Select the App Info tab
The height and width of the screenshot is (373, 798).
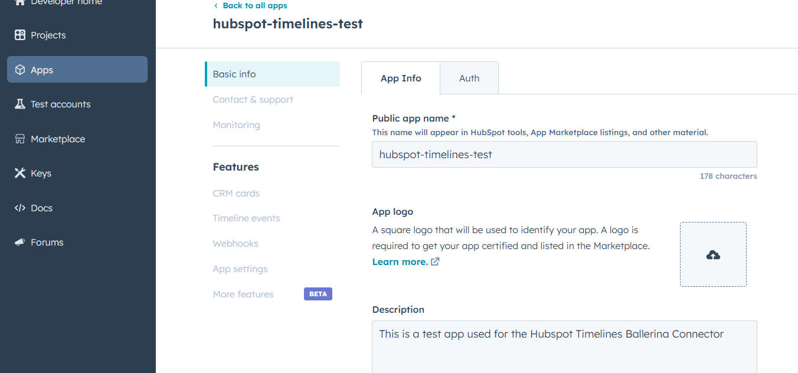[x=401, y=78]
